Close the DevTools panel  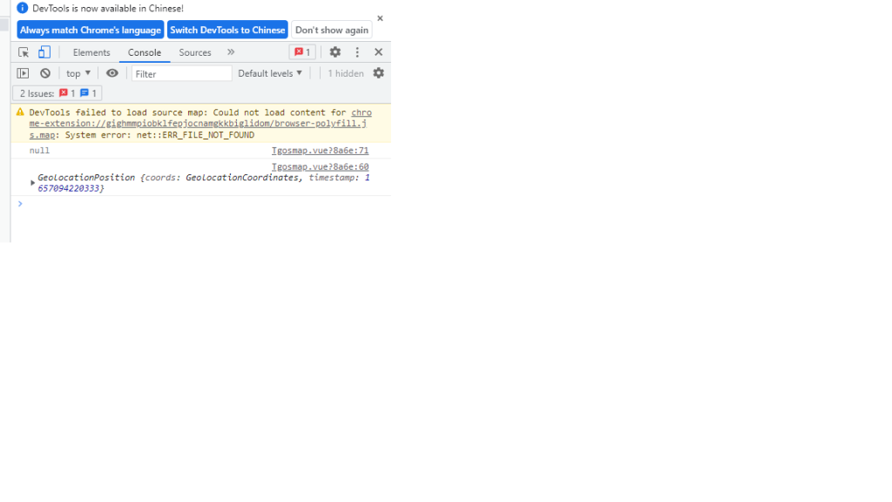coord(378,51)
